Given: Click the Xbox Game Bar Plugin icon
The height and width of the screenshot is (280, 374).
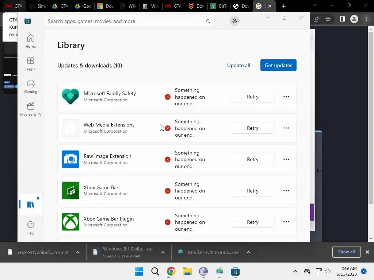Looking at the screenshot, I should tap(70, 222).
